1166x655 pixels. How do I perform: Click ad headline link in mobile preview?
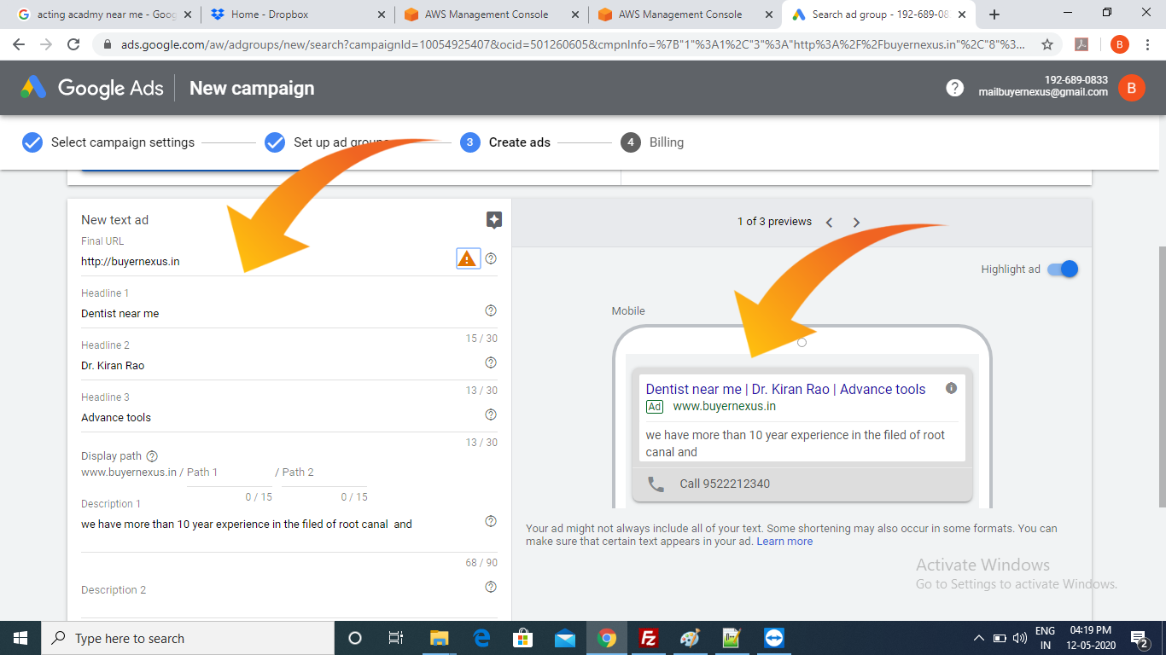pos(785,389)
